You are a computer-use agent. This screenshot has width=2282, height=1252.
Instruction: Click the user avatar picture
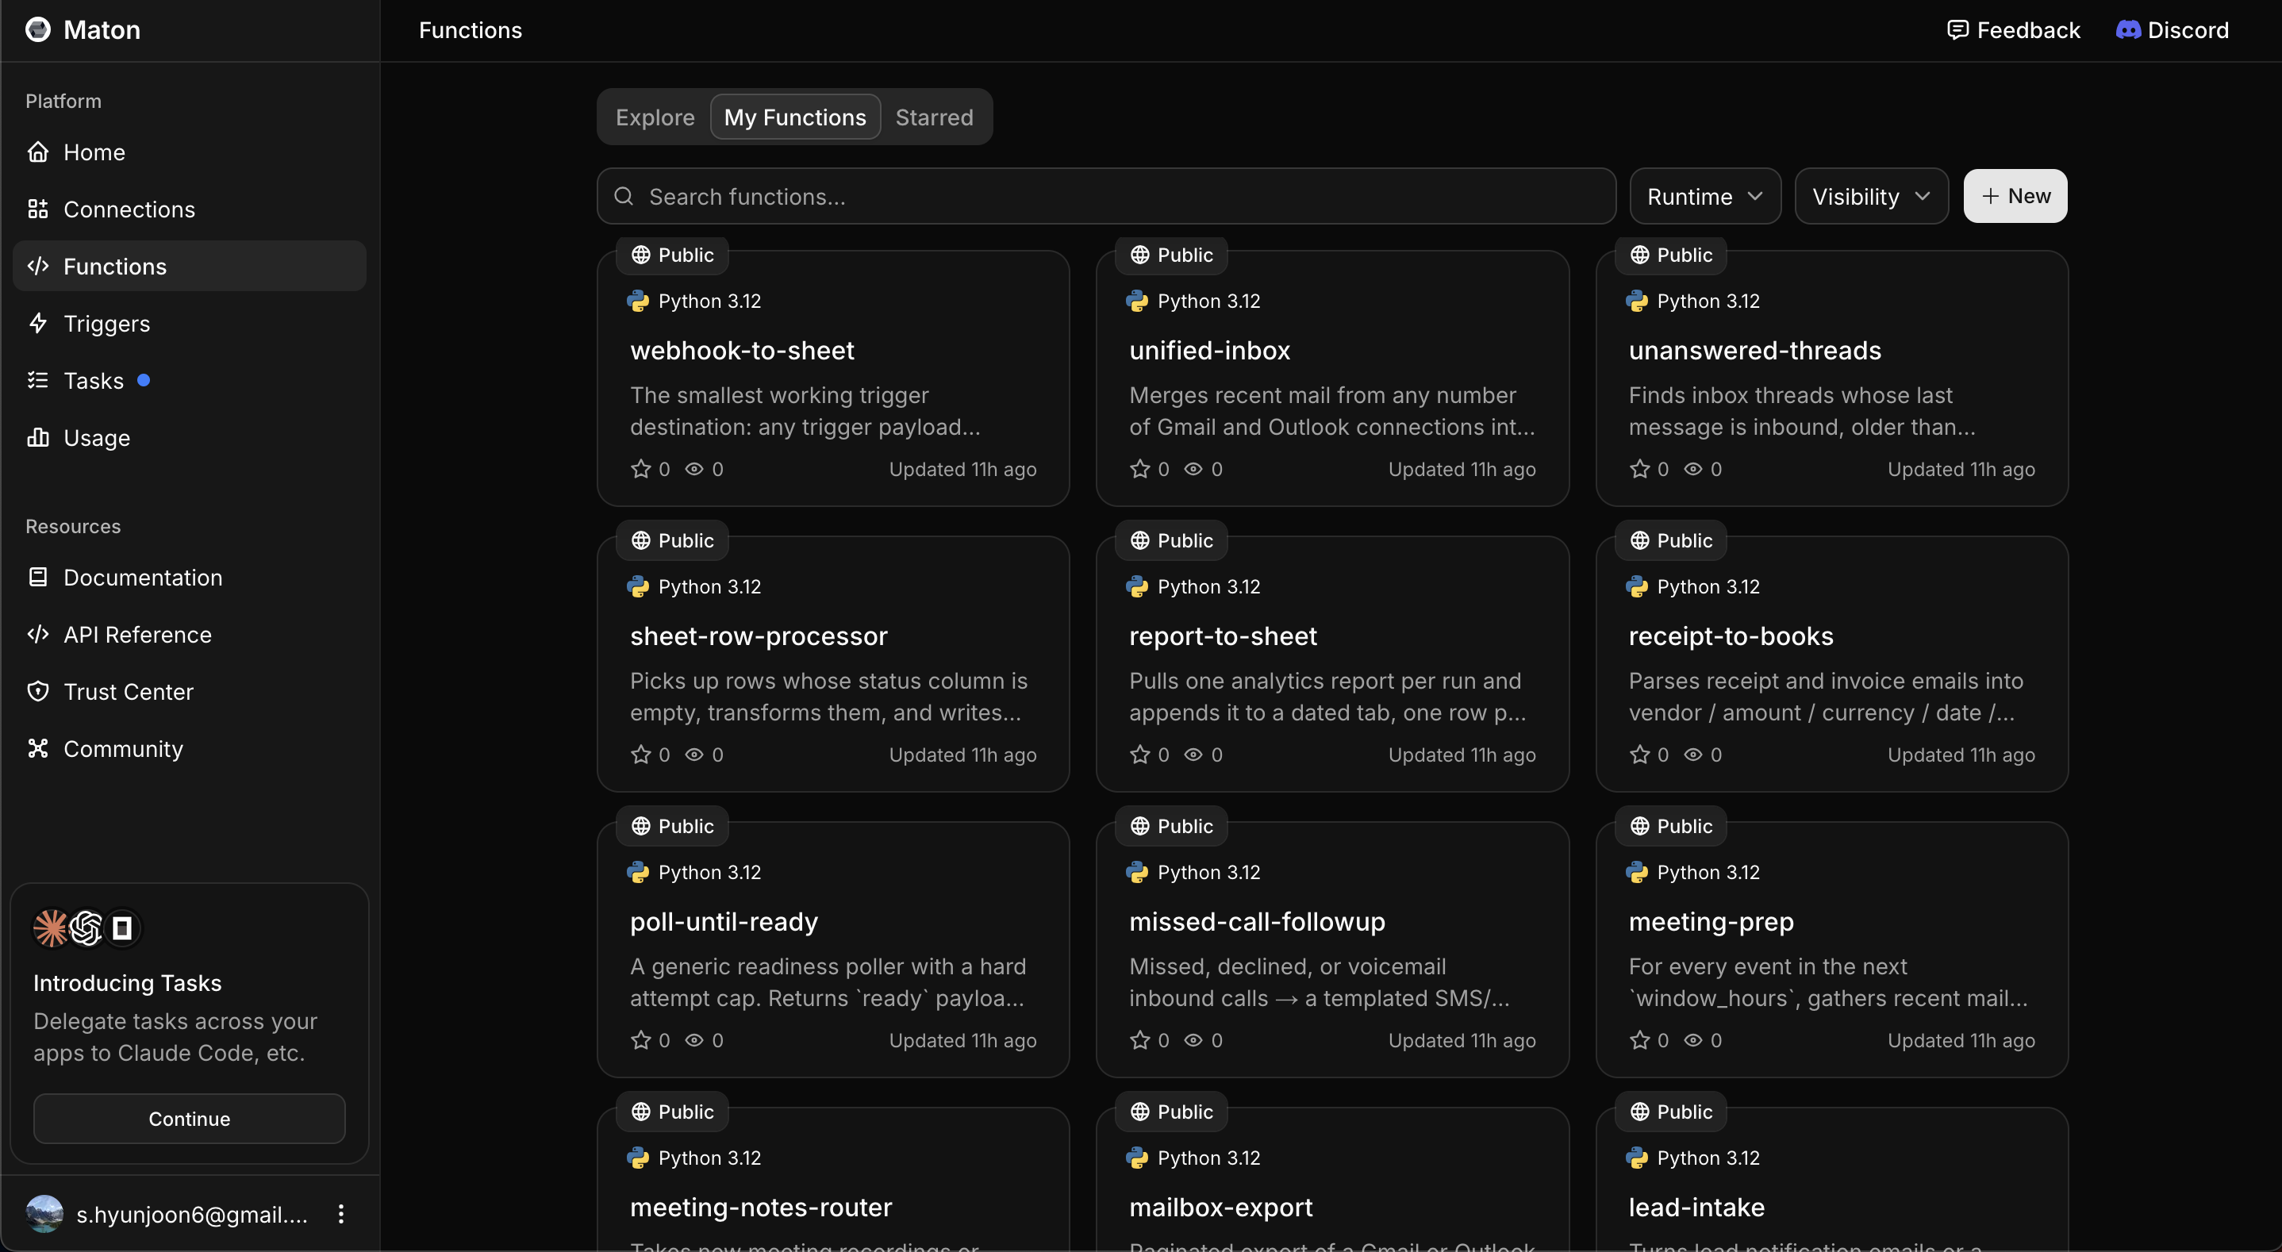[x=44, y=1214]
